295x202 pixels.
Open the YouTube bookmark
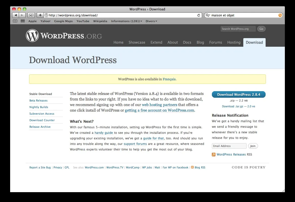[x=83, y=21]
